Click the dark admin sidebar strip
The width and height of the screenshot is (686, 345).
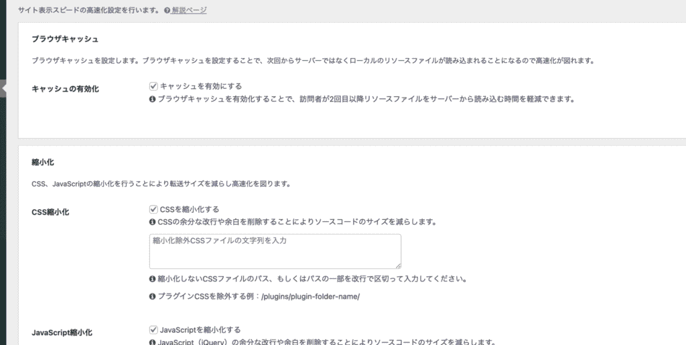click(3, 201)
